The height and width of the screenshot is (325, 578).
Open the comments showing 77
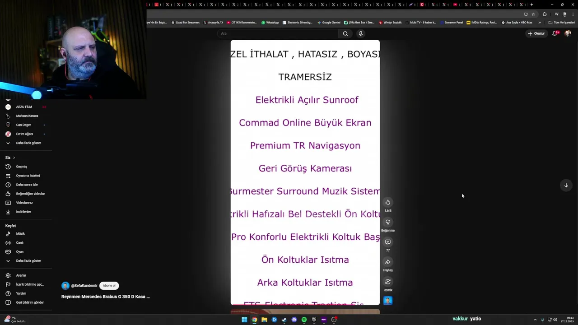click(x=388, y=242)
